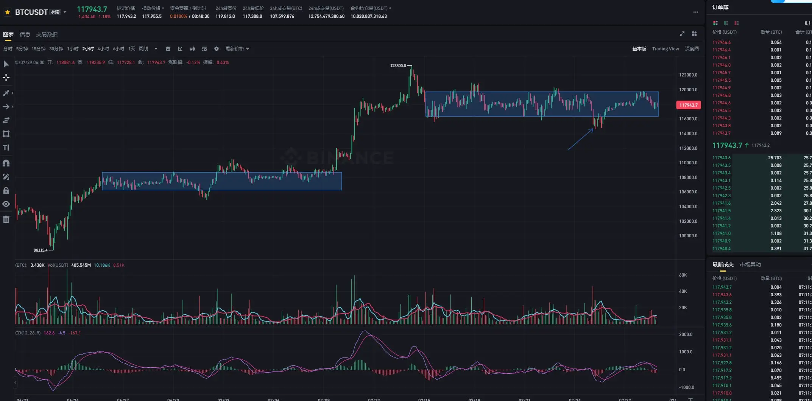Image resolution: width=812 pixels, height=401 pixels.
Task: Toggle continuous drawing pencil mode
Action: (6, 177)
